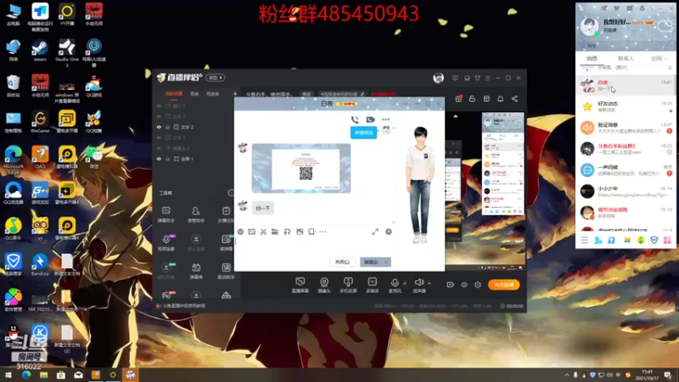Click the bell notification icon in streaming app
679x382 pixels.
(x=500, y=98)
